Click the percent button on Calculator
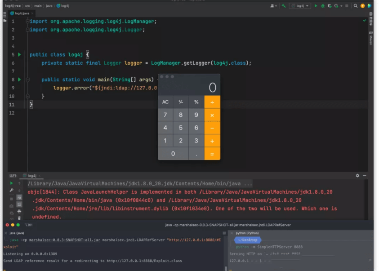The width and height of the screenshot is (379, 271). (x=196, y=102)
